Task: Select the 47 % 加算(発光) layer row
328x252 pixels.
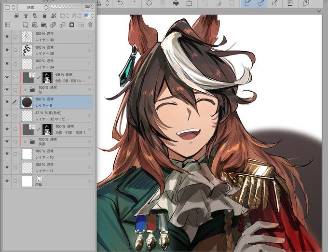Action: (48, 115)
